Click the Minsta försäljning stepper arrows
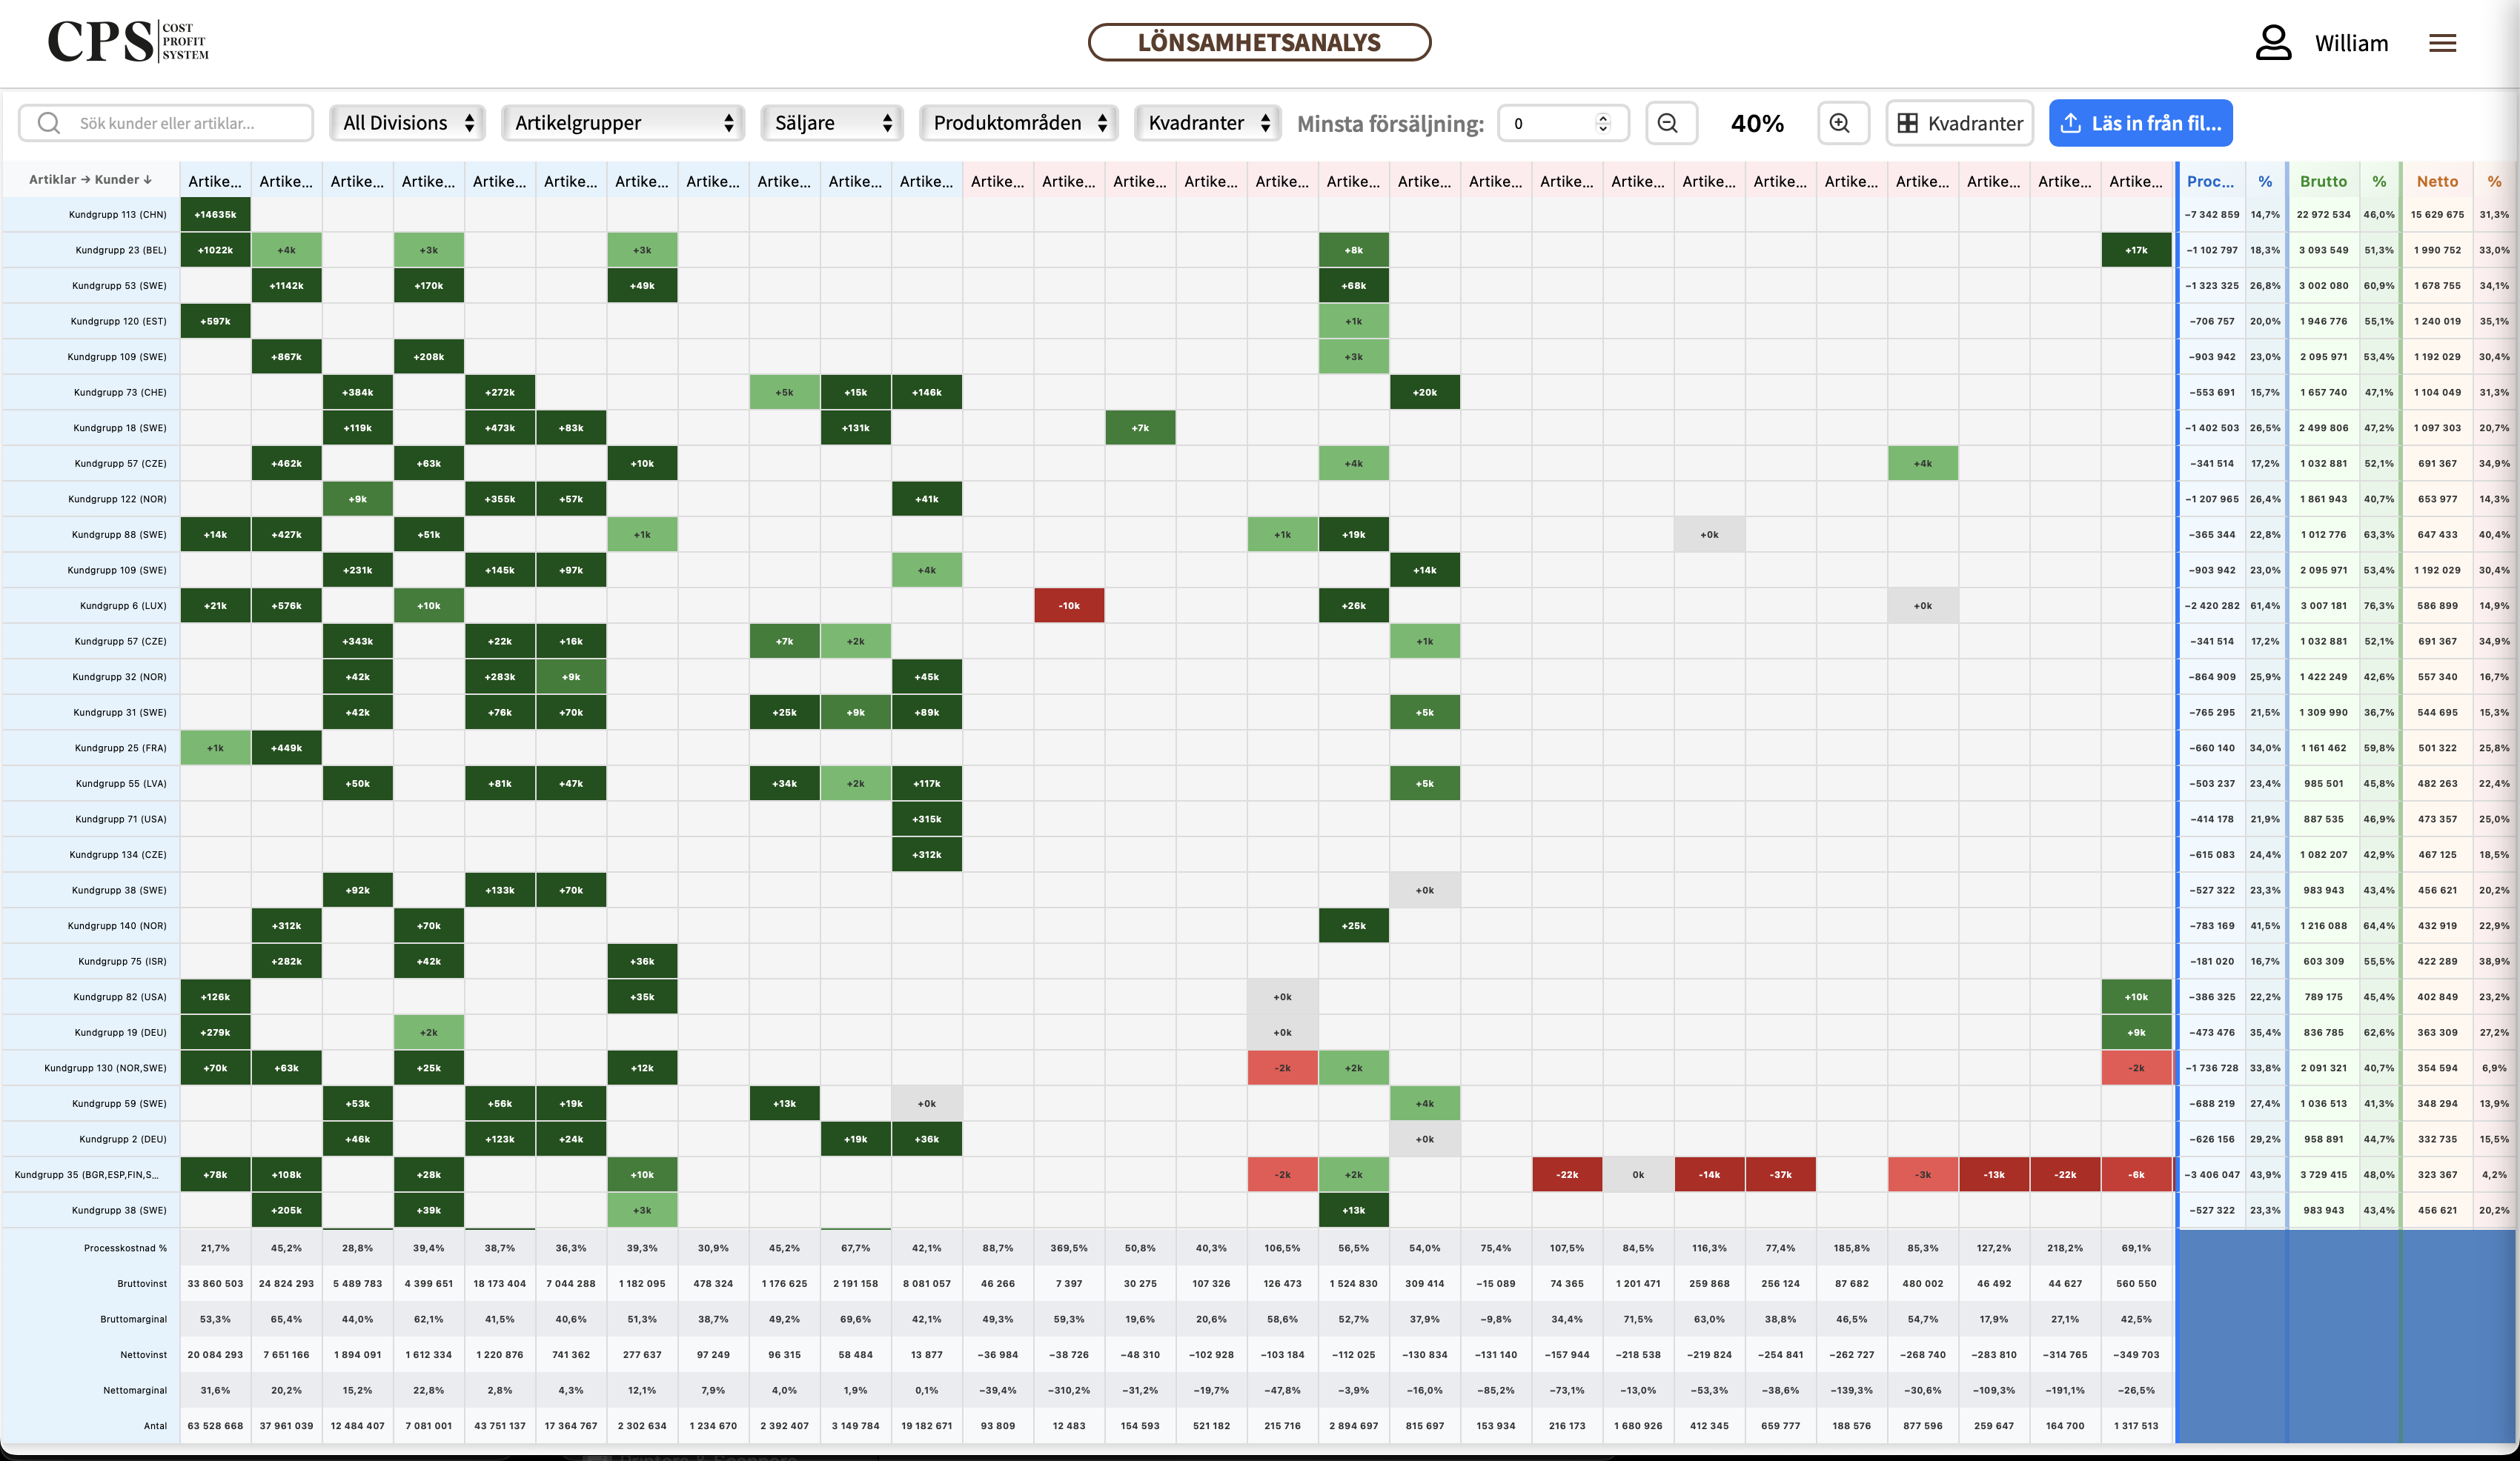Screen dimensions: 2520x1461 click(x=1603, y=123)
